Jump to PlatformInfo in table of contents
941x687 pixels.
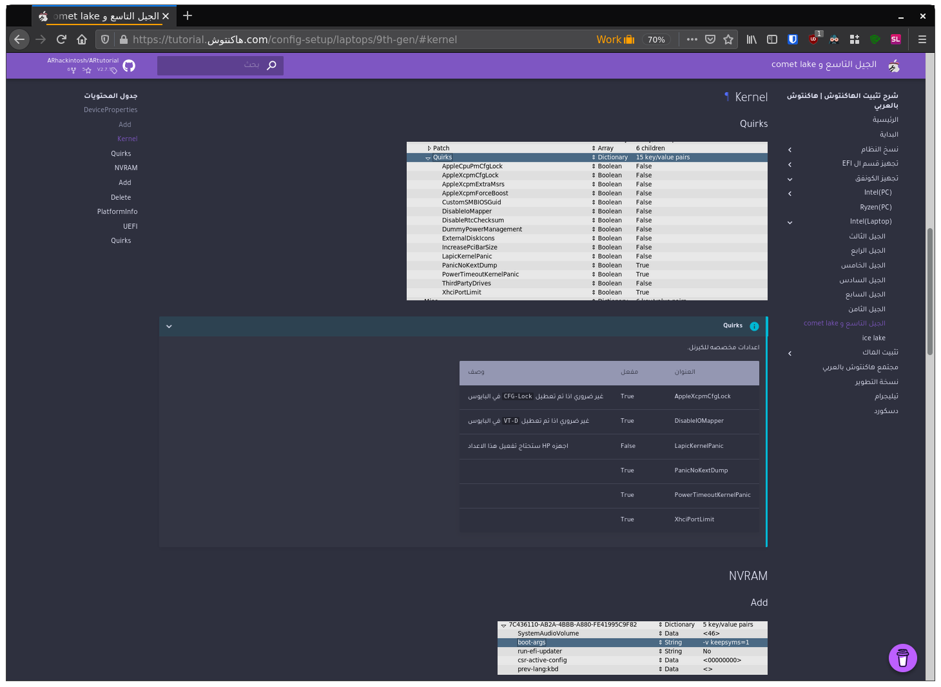point(117,211)
